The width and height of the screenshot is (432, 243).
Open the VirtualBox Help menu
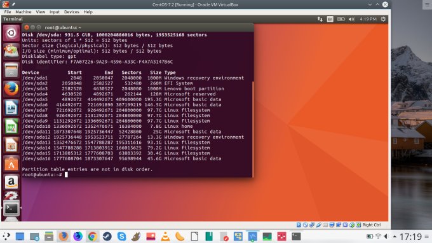pos(88,12)
